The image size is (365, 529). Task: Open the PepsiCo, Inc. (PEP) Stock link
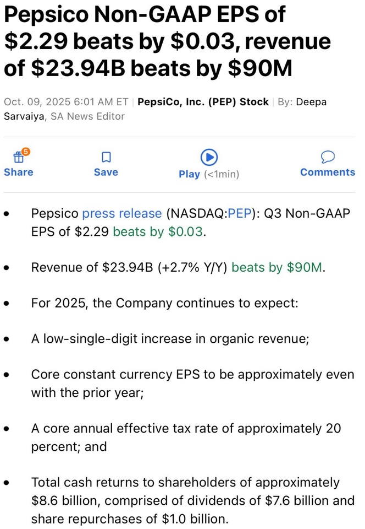coord(203,102)
